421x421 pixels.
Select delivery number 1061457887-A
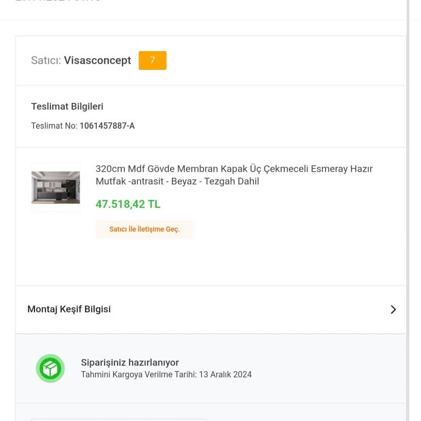point(107,126)
